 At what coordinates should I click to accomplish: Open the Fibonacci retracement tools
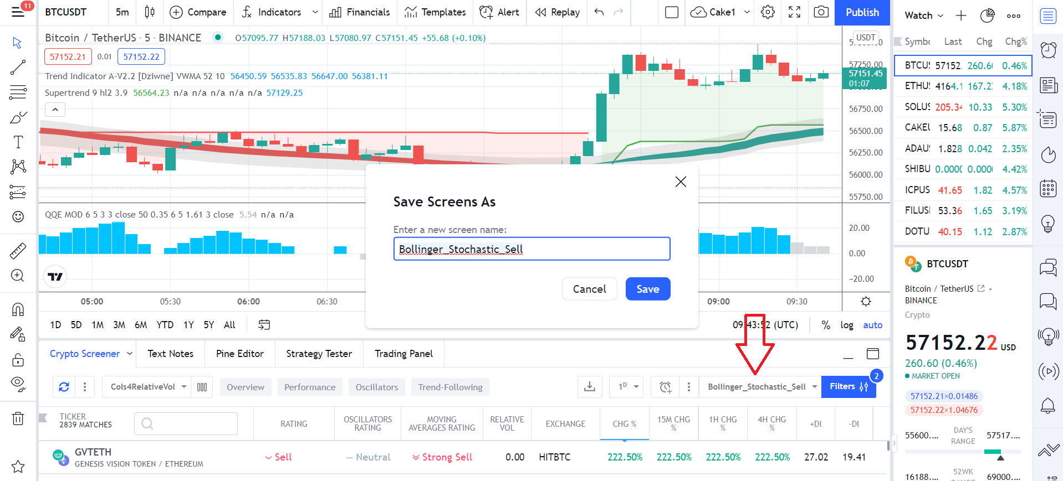(18, 92)
